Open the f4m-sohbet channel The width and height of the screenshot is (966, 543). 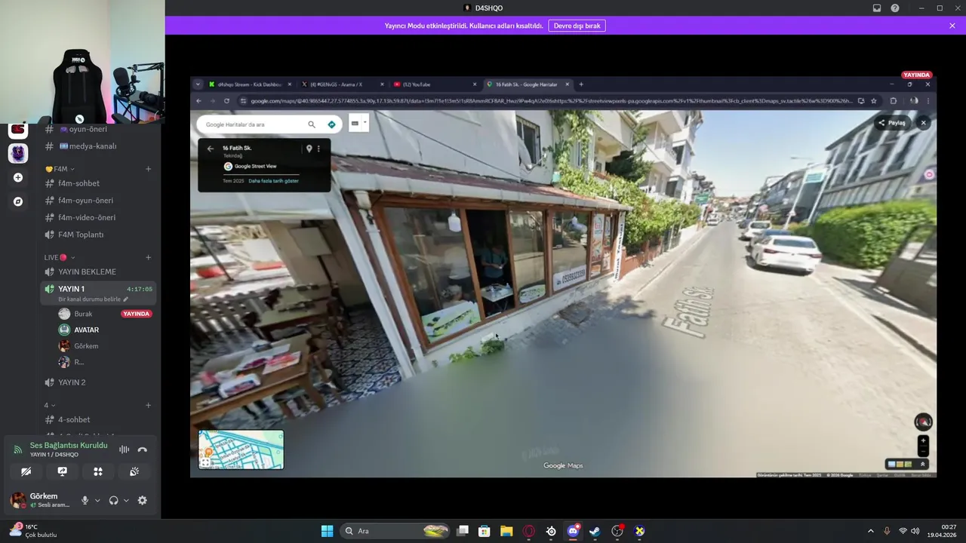[x=98, y=183]
